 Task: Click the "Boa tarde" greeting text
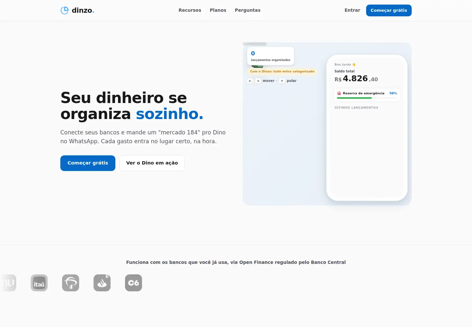click(343, 65)
